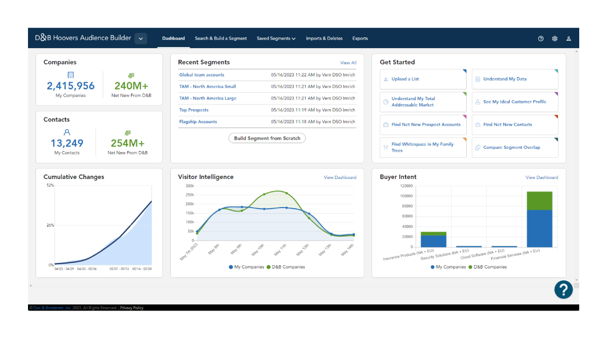Select Find Net New Prospect Accounts card

click(423, 125)
